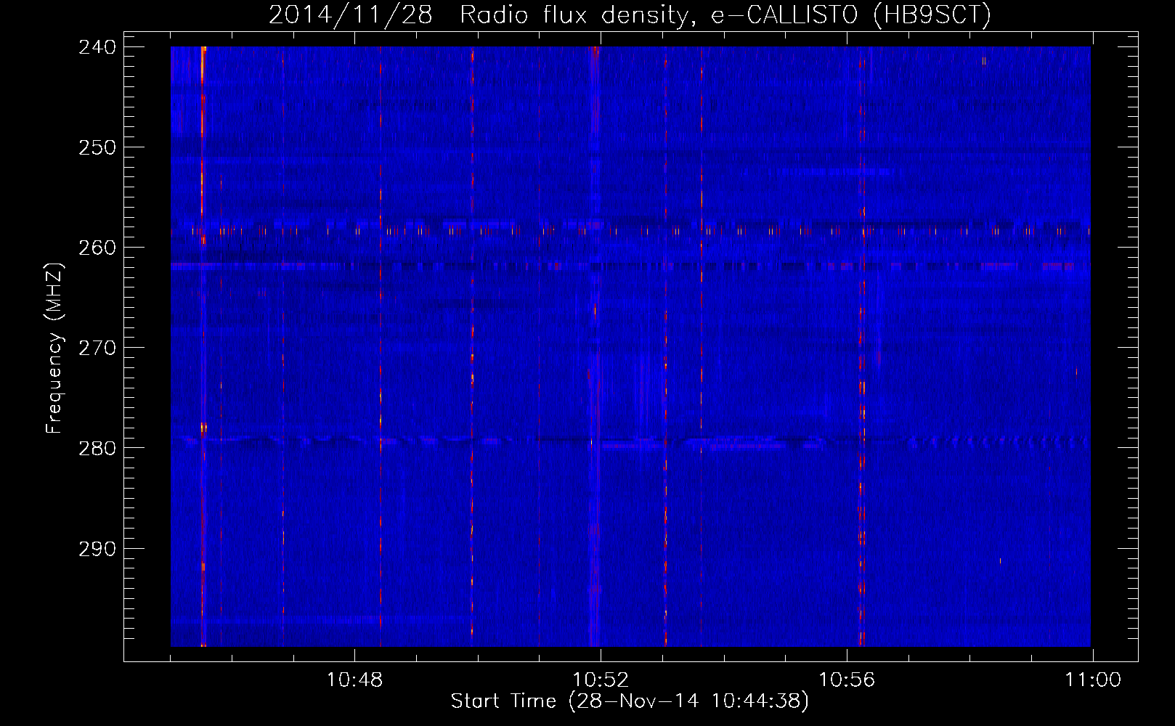Viewport: 1175px width, 726px height.
Task: Click the 10:52 time tick label
Action: click(x=601, y=680)
